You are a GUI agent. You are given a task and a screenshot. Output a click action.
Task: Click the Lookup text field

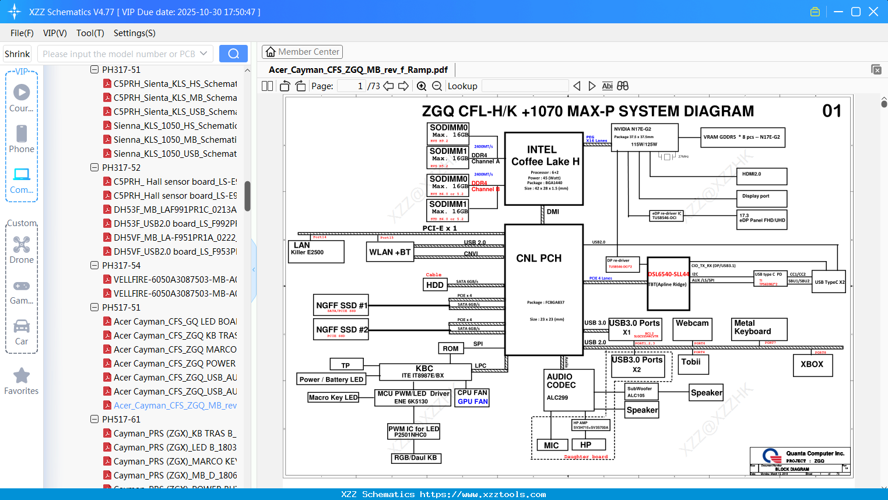click(x=525, y=86)
